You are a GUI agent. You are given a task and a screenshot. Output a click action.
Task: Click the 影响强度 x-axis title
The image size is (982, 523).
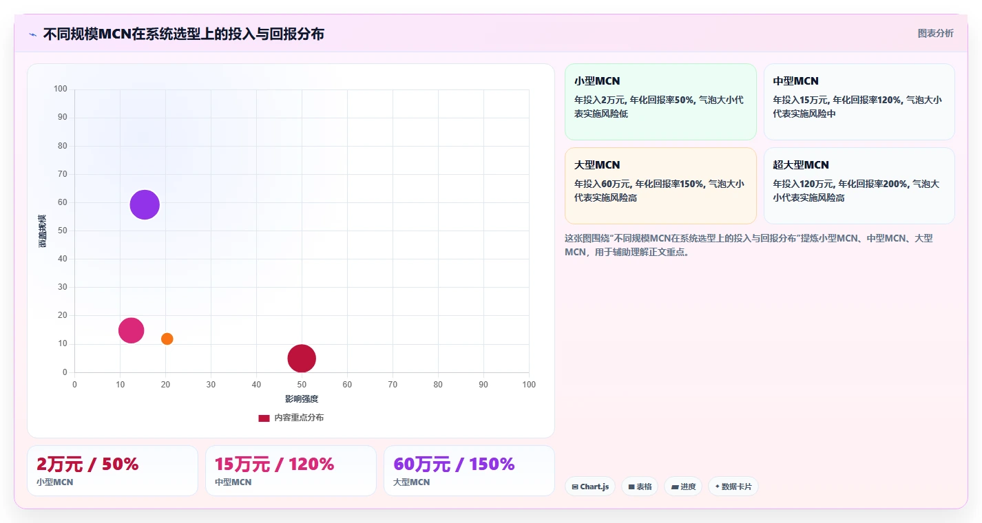click(302, 398)
